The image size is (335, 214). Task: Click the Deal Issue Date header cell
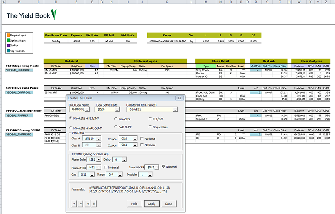click(x=56, y=36)
